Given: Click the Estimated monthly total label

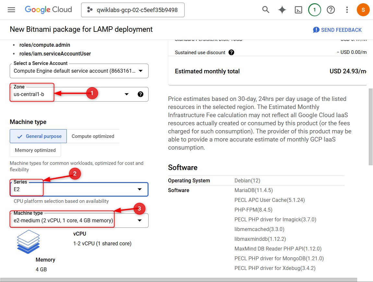Looking at the screenshot, I should click(207, 71).
